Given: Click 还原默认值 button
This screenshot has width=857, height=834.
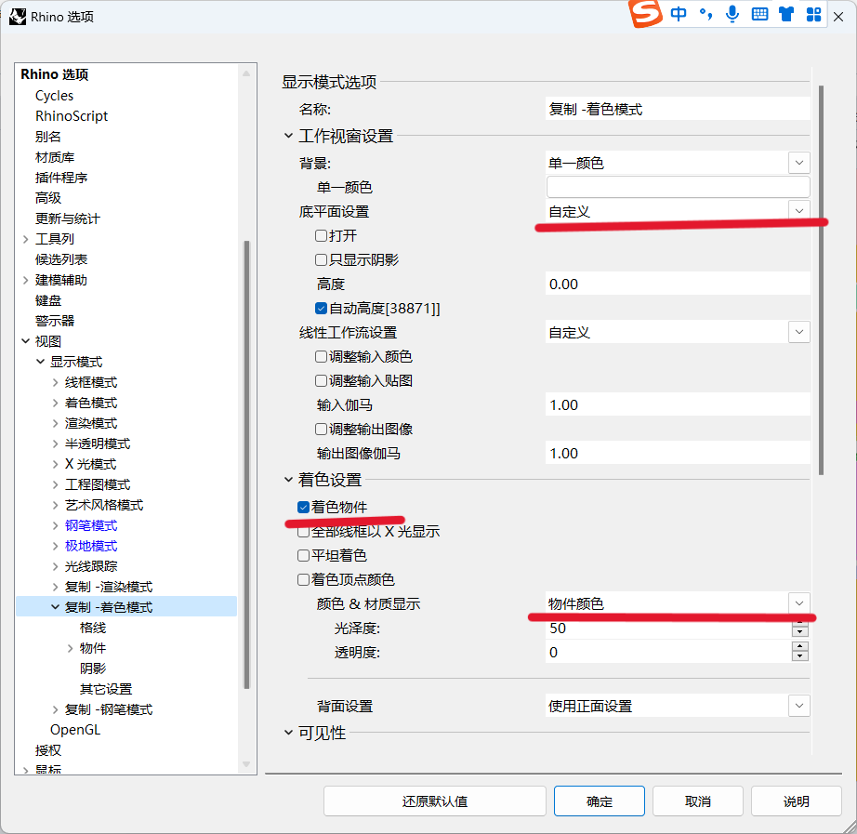Looking at the screenshot, I should [434, 801].
